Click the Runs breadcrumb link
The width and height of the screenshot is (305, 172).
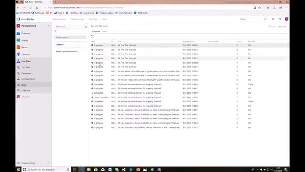pos(105,19)
